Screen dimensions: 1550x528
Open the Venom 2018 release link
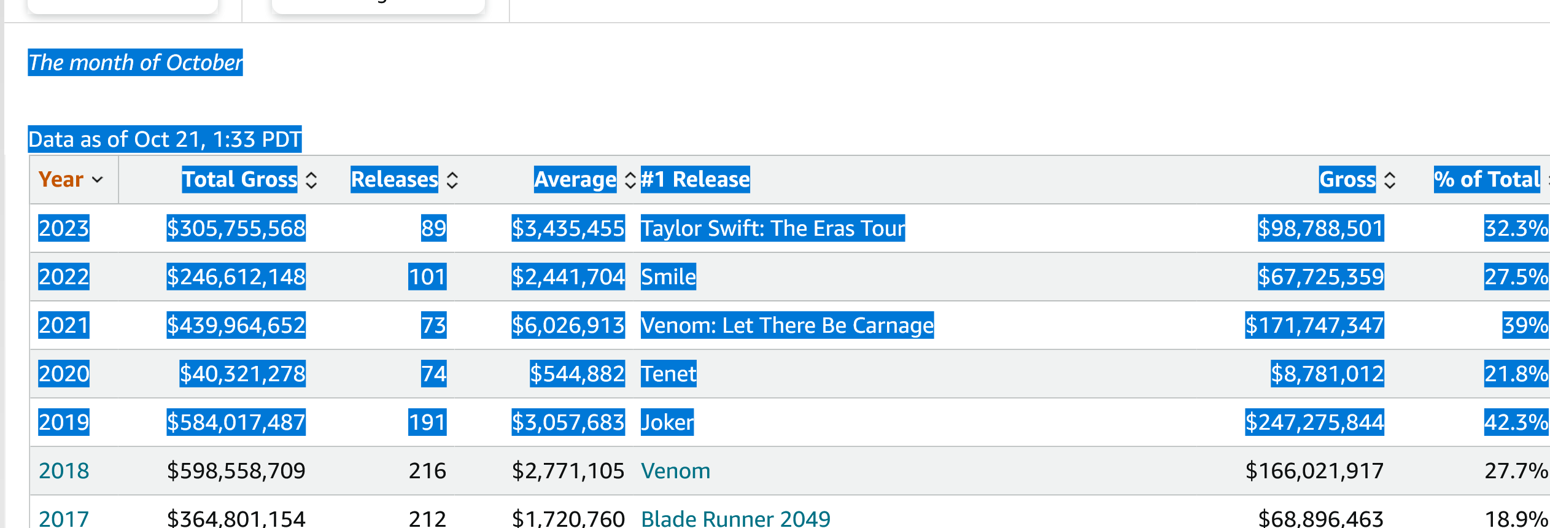[675, 471]
